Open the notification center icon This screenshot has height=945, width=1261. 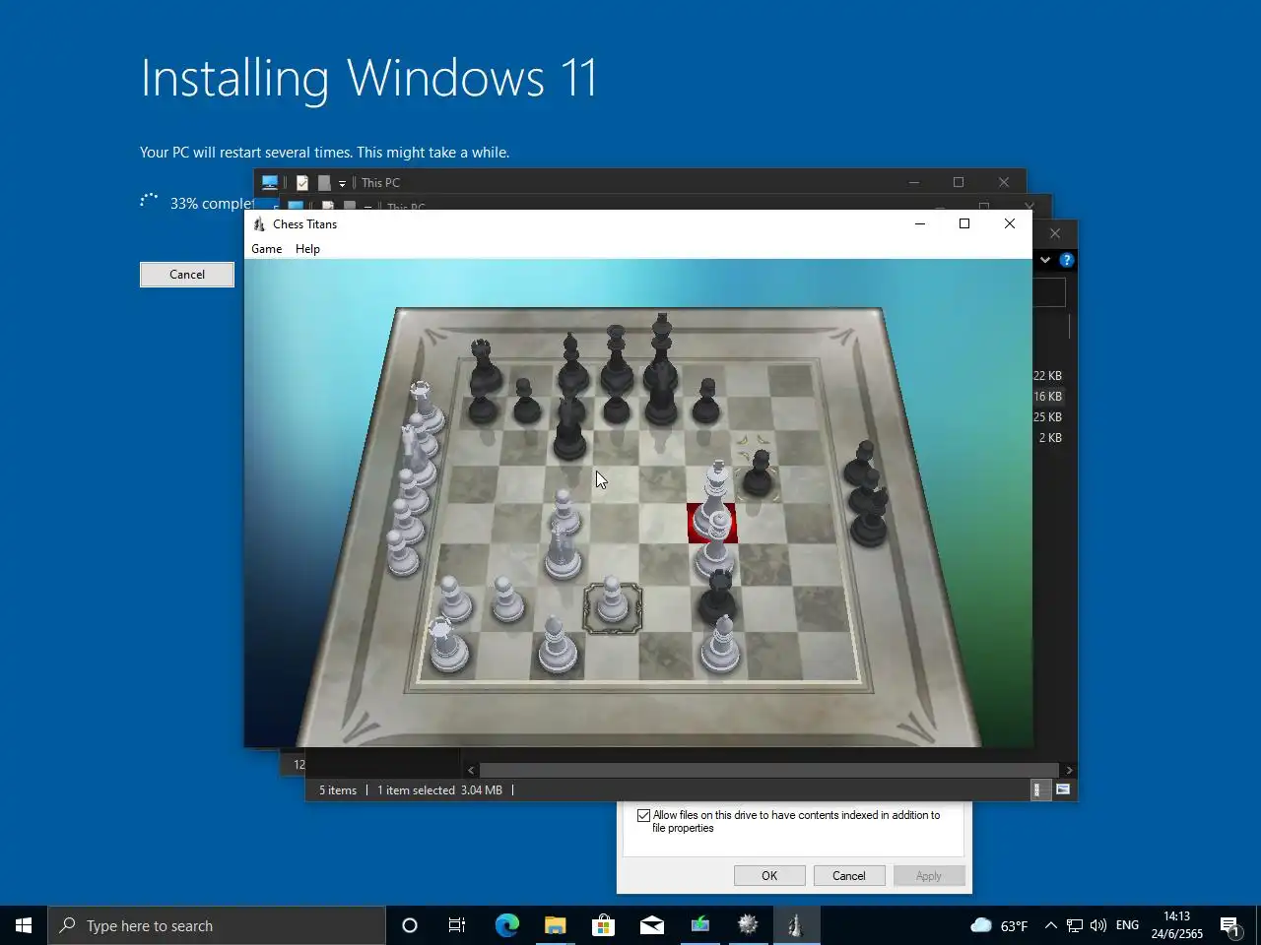[1230, 925]
